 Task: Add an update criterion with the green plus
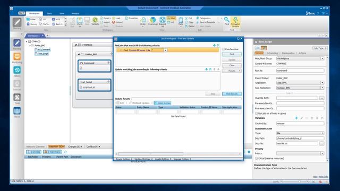coord(207,69)
